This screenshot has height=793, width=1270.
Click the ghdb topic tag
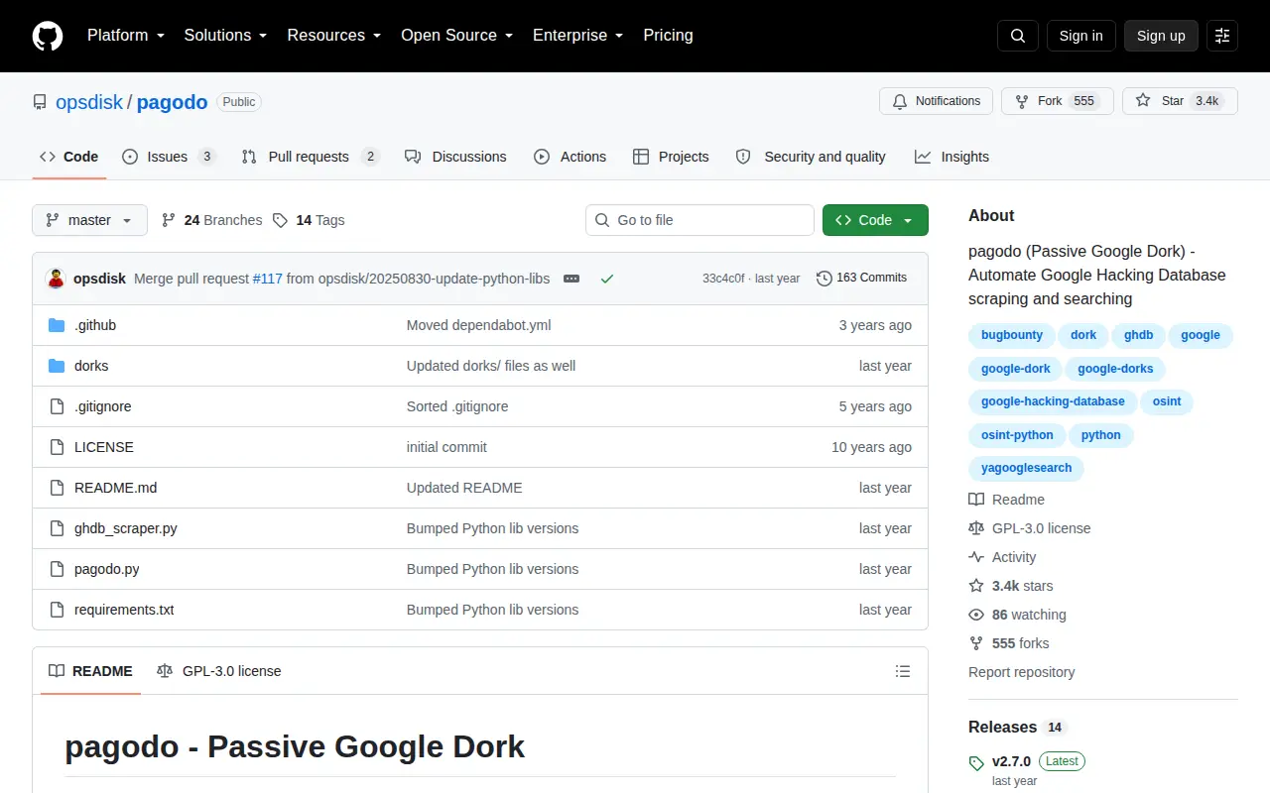click(x=1139, y=335)
